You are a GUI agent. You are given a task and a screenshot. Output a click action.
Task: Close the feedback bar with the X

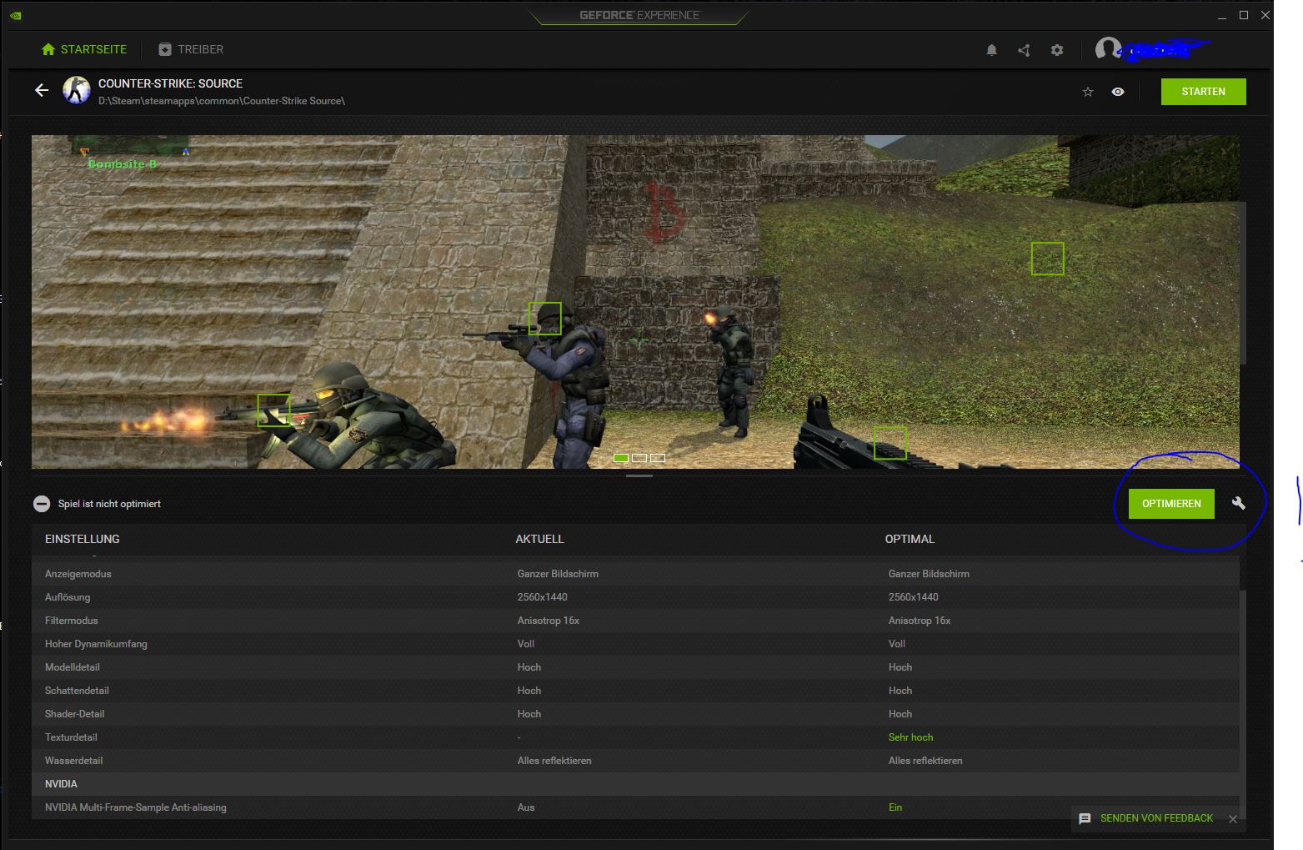coord(1233,819)
